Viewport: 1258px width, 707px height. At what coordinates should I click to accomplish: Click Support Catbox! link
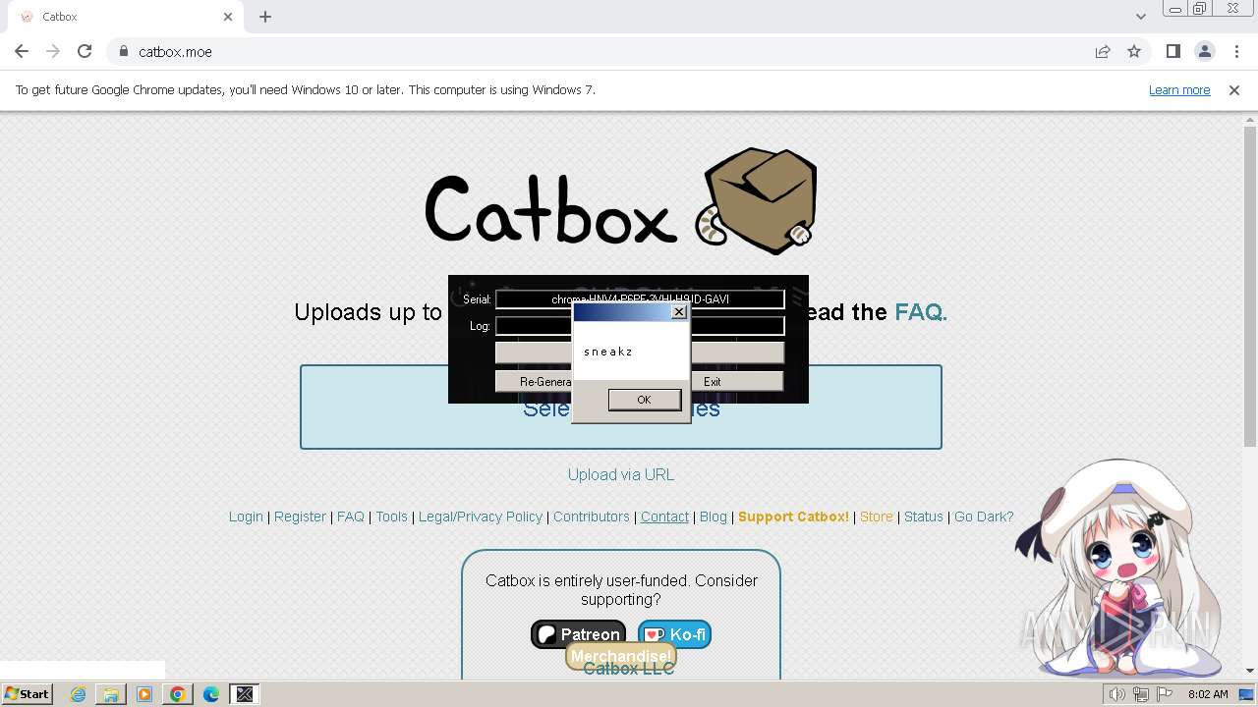coord(793,517)
